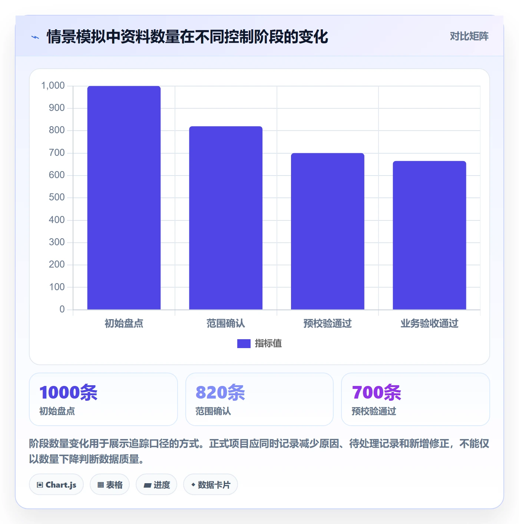This screenshot has height=524, width=519.
Task: Click the diamond icon in 数据卡片 tag
Action: point(193,485)
